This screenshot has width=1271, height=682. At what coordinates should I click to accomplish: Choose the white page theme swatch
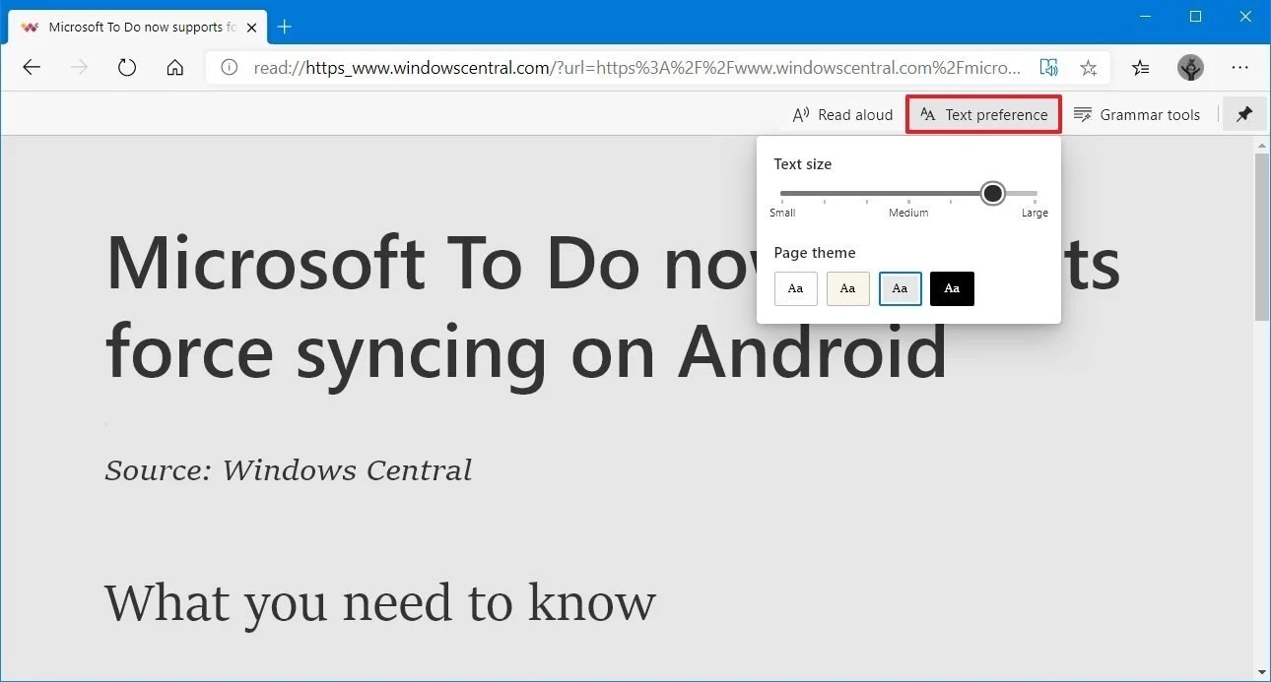(796, 288)
